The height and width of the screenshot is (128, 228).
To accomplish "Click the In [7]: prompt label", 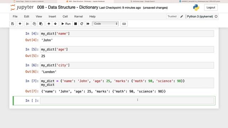I will tap(32, 81).
